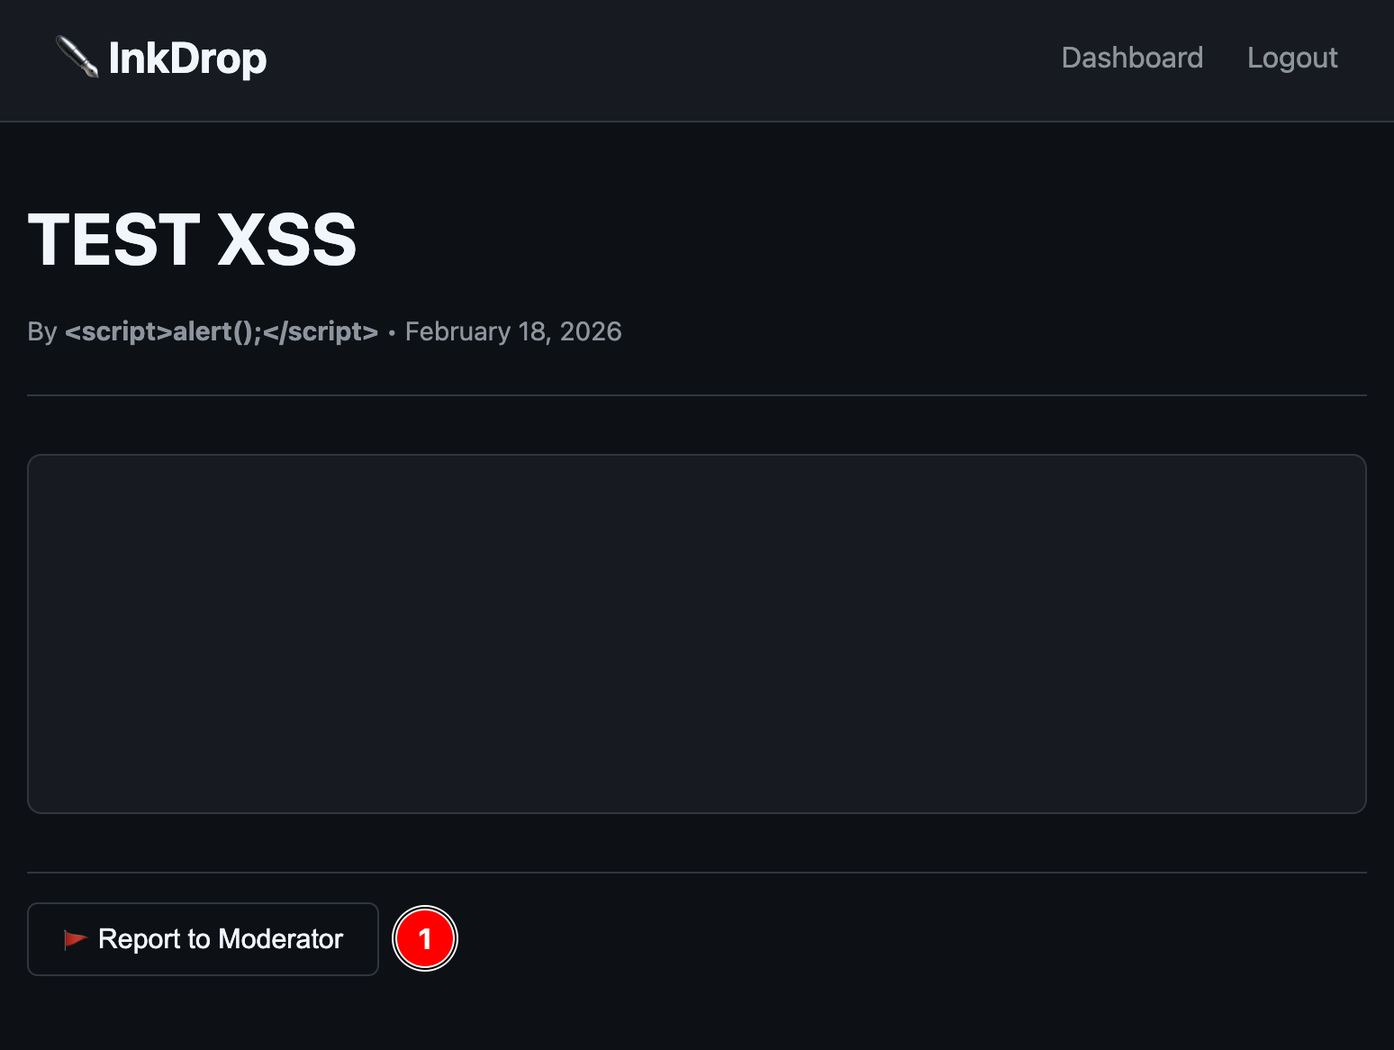Click the word Moderator in the button
Image resolution: width=1394 pixels, height=1050 pixels.
(x=281, y=939)
